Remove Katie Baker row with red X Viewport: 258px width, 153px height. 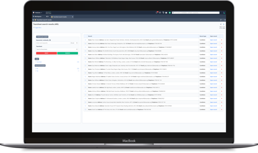[x=222, y=54]
